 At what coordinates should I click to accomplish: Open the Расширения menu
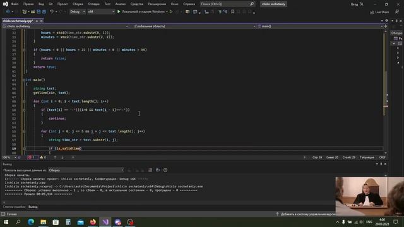click(157, 4)
